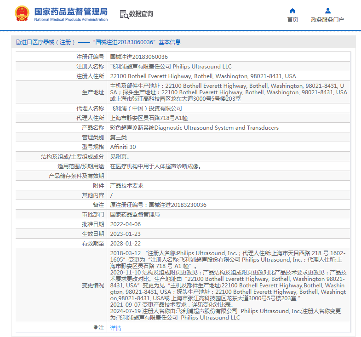The image size is (361, 337).
Task: Click the expiry date 2028-01-22
Action: 125,244
